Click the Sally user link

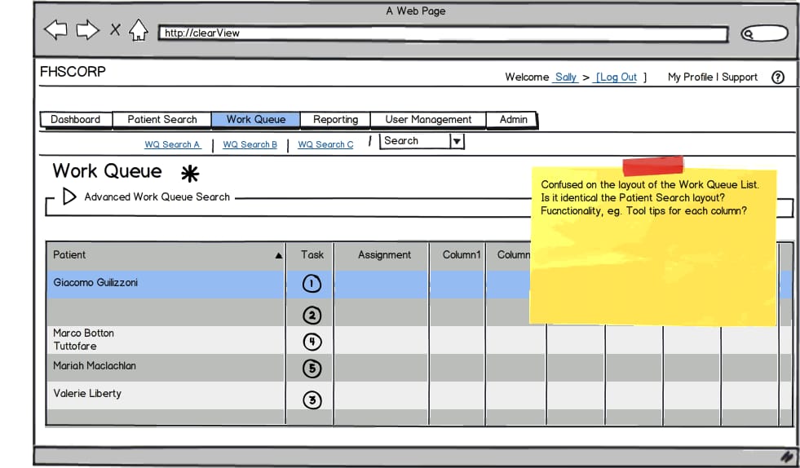(x=565, y=77)
